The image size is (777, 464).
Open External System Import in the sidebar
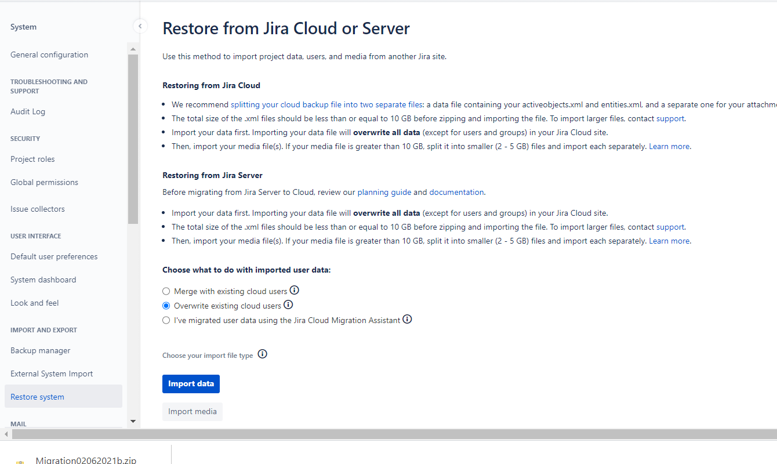click(52, 374)
